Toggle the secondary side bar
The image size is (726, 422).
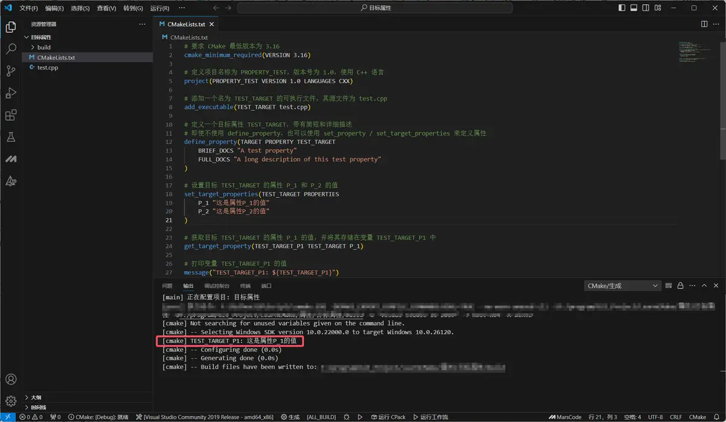pos(646,8)
